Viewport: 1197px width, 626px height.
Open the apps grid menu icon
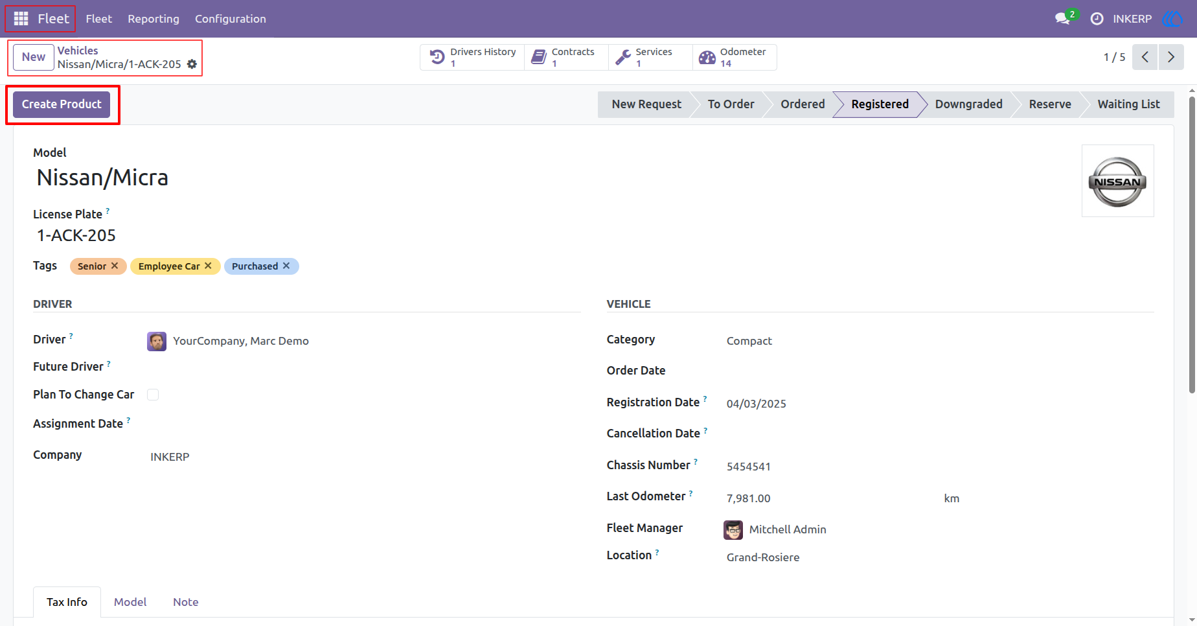(x=21, y=19)
